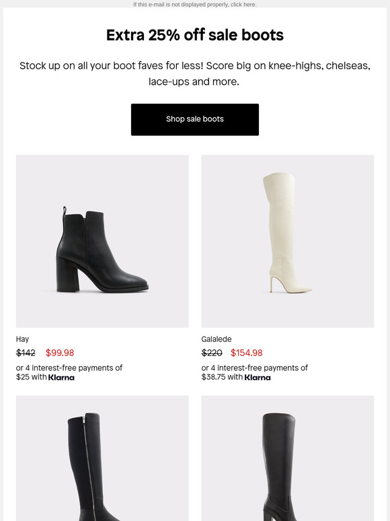
Task: Open the black Hay ankle boot image
Action: pyautogui.click(x=102, y=241)
